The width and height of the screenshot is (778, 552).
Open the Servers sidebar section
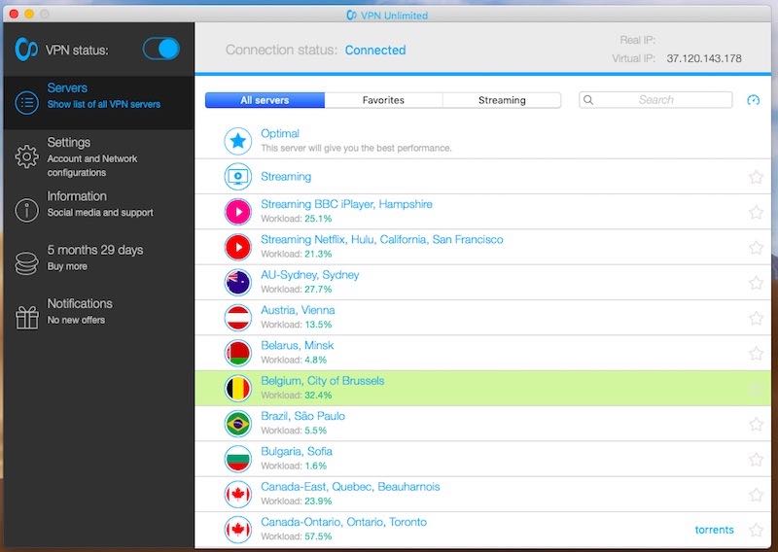99,103
